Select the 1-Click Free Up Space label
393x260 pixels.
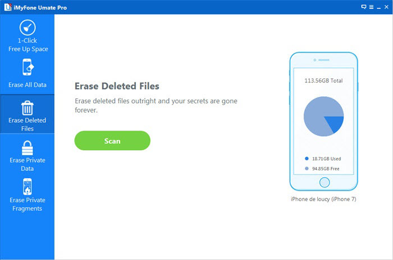click(x=27, y=45)
